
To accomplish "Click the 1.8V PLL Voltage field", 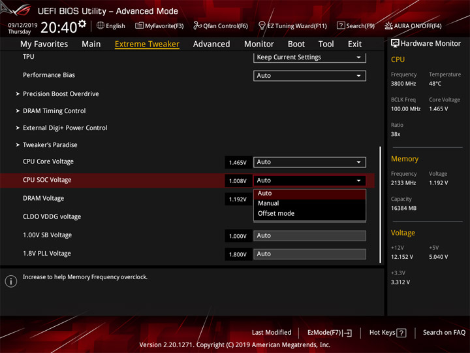I will pyautogui.click(x=309, y=254).
